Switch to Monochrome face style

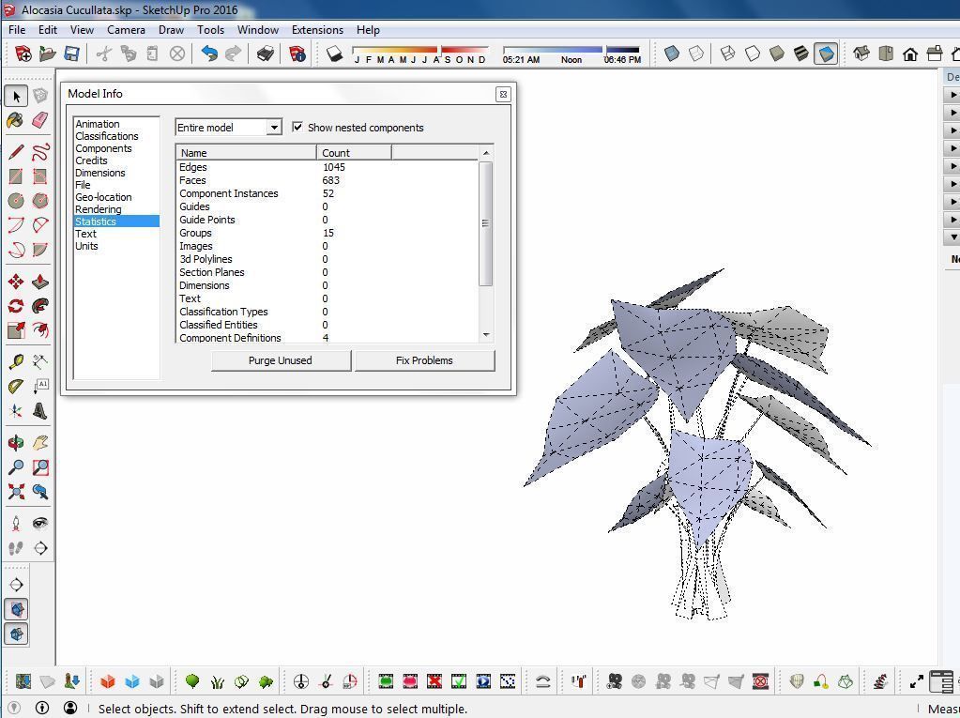826,53
